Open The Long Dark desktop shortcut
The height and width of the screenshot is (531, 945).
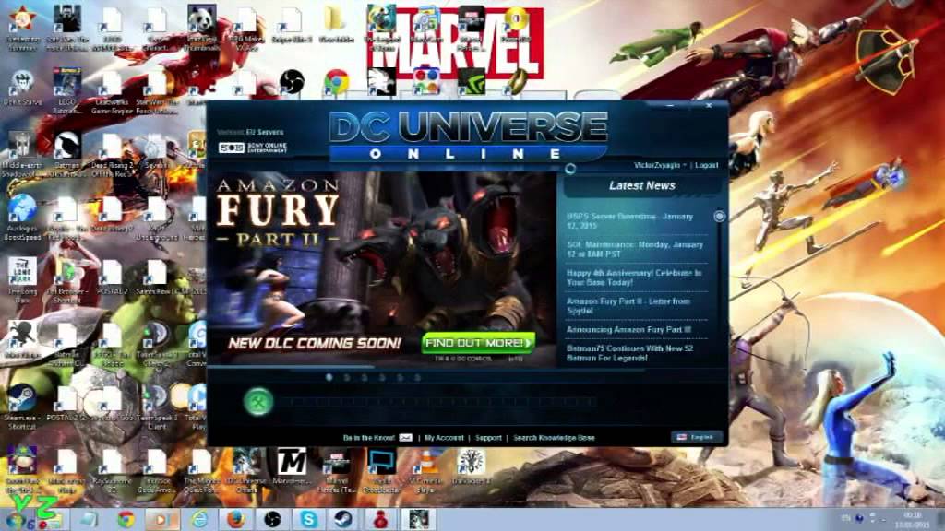(22, 280)
